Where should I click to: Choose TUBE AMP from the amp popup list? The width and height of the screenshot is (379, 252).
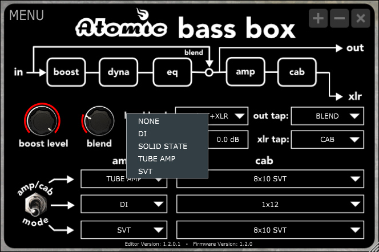pyautogui.click(x=167, y=159)
